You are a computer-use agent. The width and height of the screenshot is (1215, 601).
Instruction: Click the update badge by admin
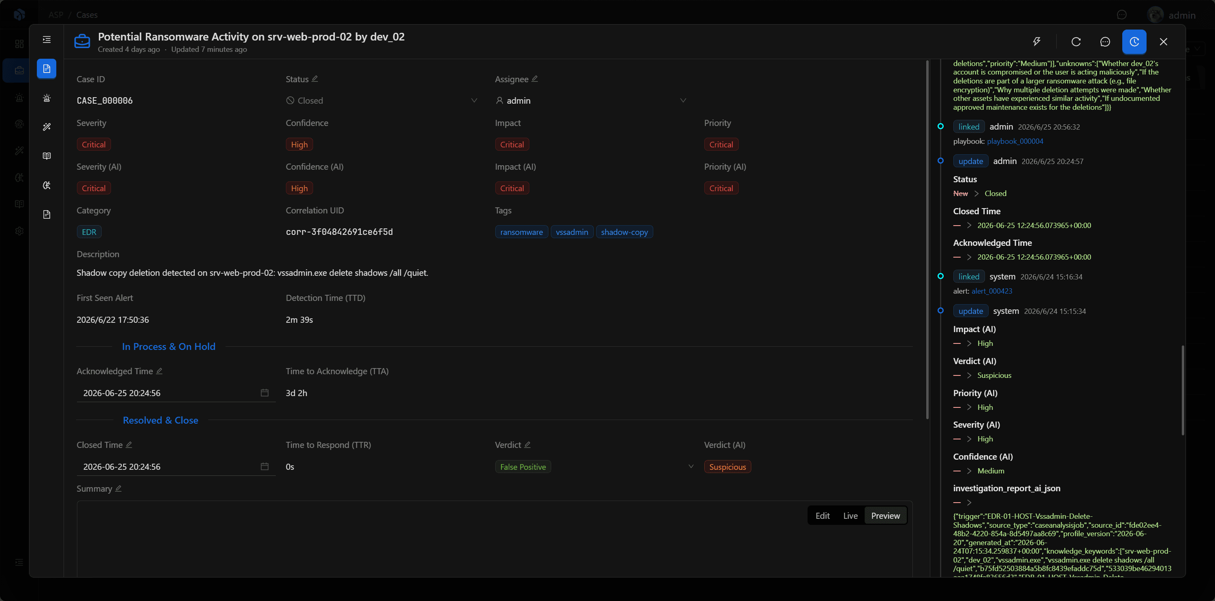[971, 161]
